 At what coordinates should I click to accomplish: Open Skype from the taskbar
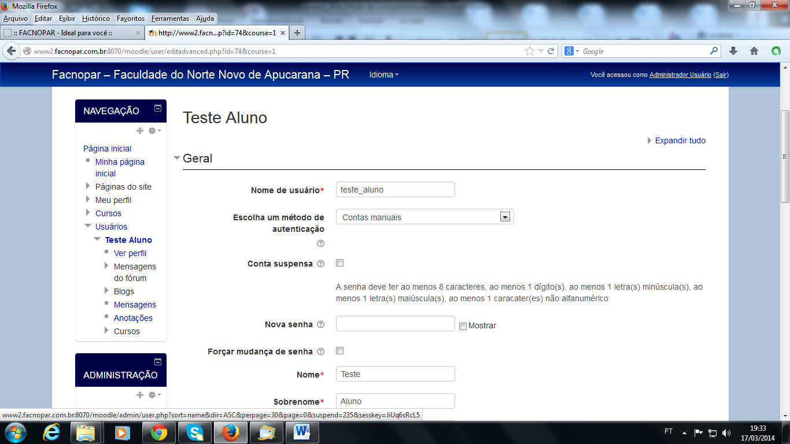pos(195,432)
